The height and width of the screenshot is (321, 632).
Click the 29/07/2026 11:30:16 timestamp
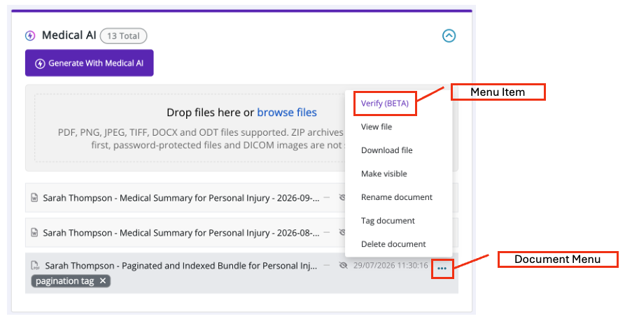click(x=391, y=266)
